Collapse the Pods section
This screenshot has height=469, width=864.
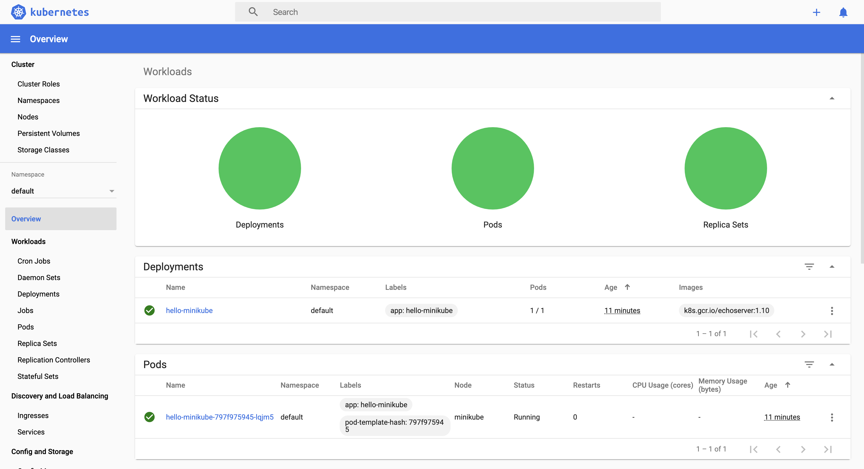point(832,364)
